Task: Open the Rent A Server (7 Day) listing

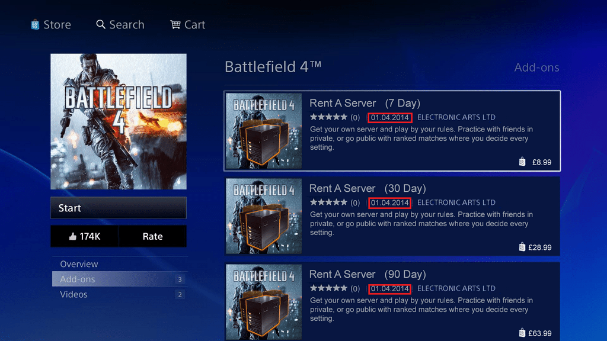Action: point(365,103)
